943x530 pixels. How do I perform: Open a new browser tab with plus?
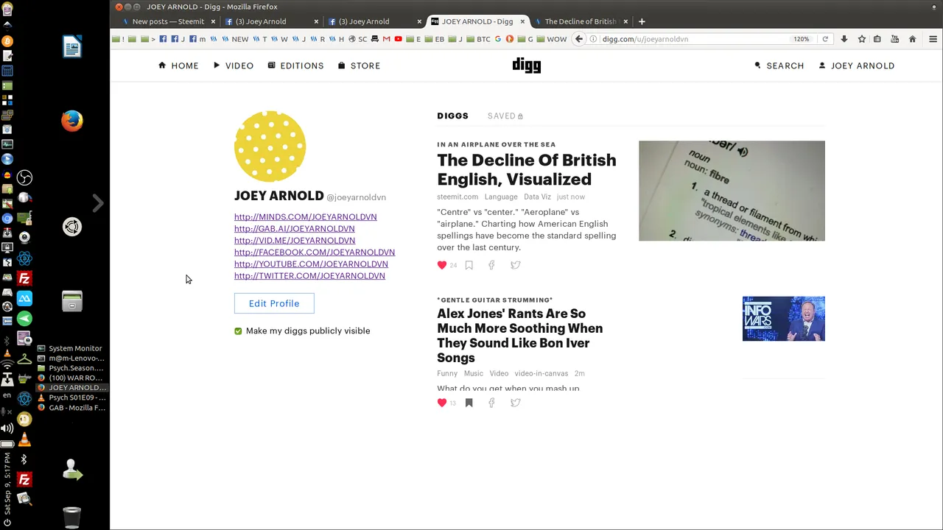tap(642, 21)
